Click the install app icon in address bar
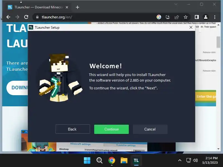223x167 pixels. coord(168,17)
